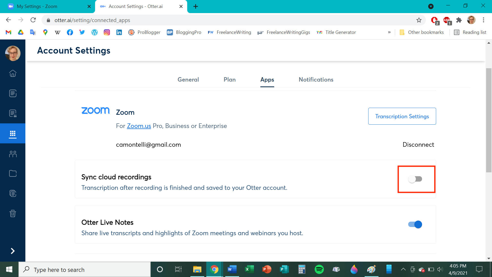Open Instagram bookmark icon
This screenshot has height=277, width=492.
point(107,32)
